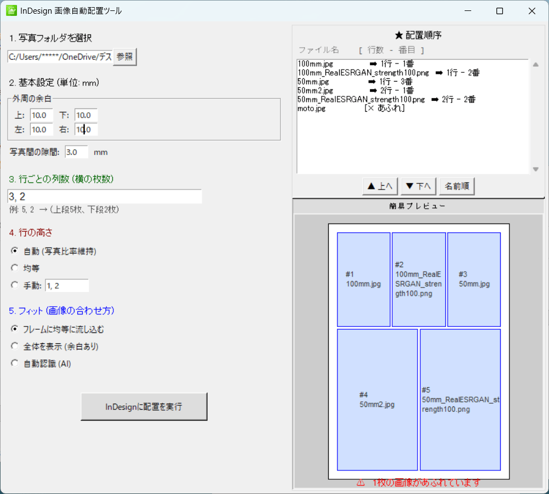Screen dimensions: 549x494
Task: Select the 手動 row height option
Action: click(15, 285)
